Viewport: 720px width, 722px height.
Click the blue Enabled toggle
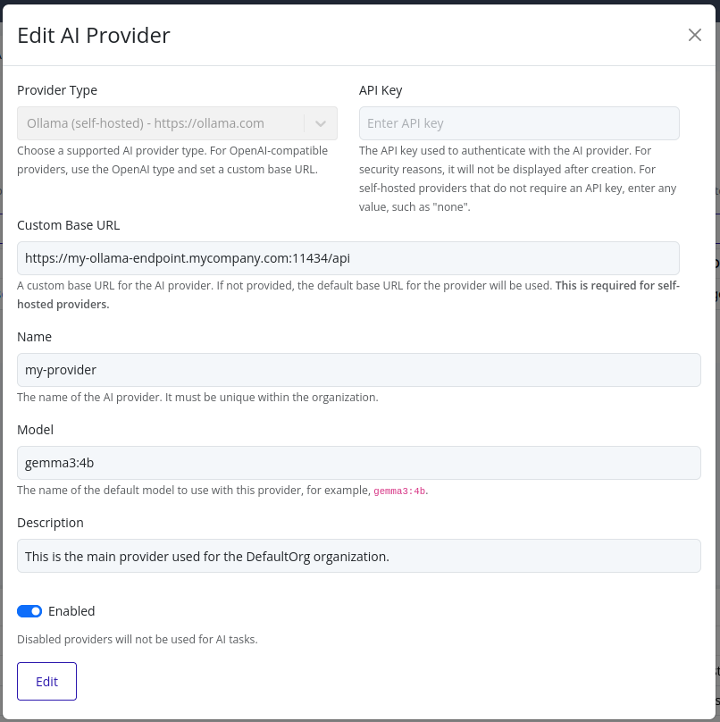(x=29, y=610)
